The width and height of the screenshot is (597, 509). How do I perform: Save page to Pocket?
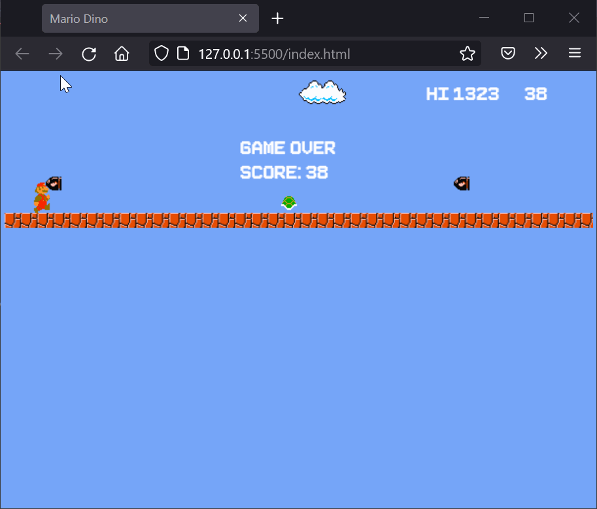click(508, 53)
